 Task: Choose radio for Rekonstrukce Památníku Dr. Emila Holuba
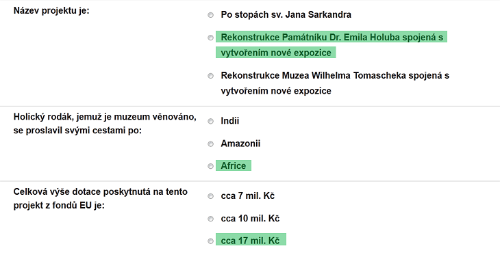pos(210,38)
